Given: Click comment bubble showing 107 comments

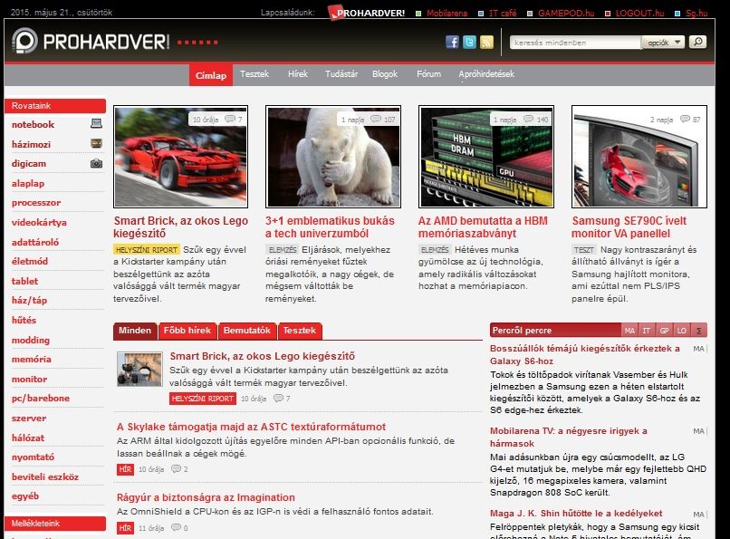Looking at the screenshot, I should point(376,120).
